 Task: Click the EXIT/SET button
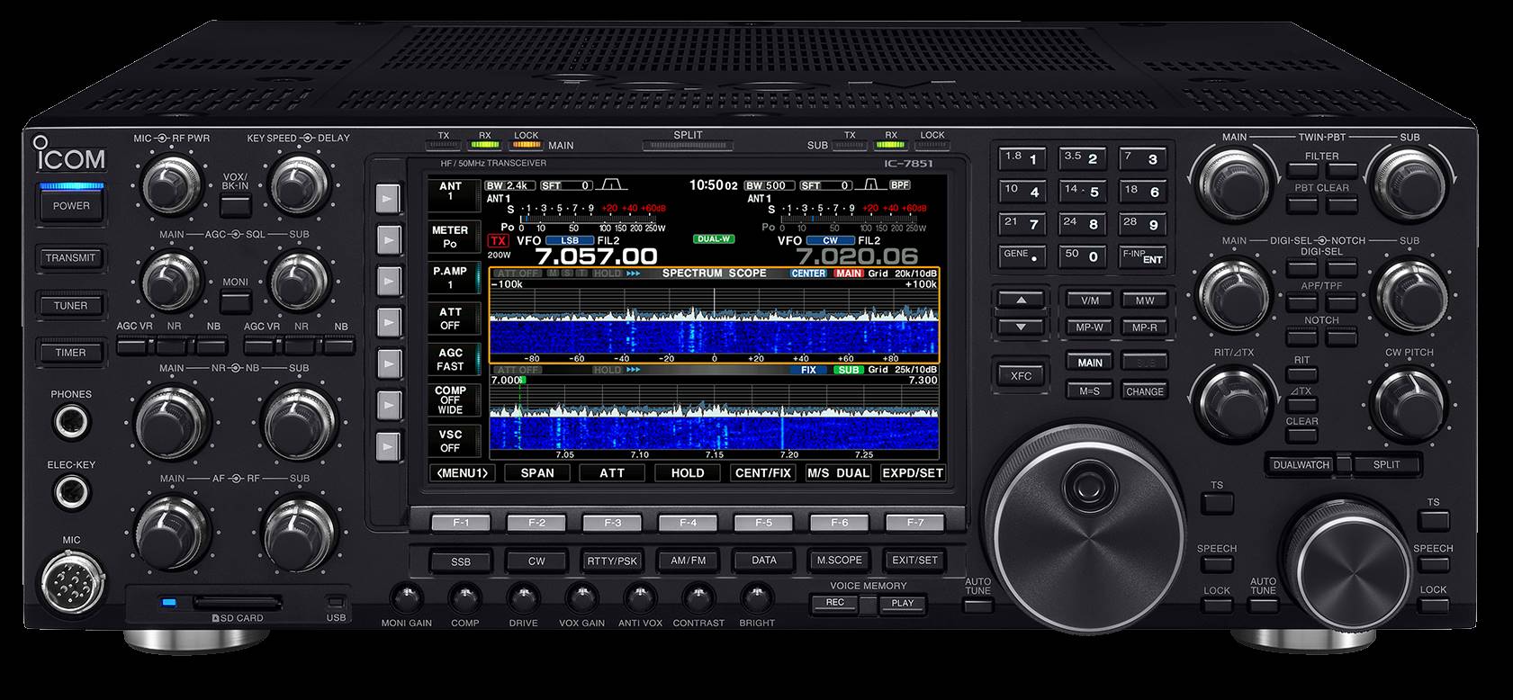click(x=914, y=561)
